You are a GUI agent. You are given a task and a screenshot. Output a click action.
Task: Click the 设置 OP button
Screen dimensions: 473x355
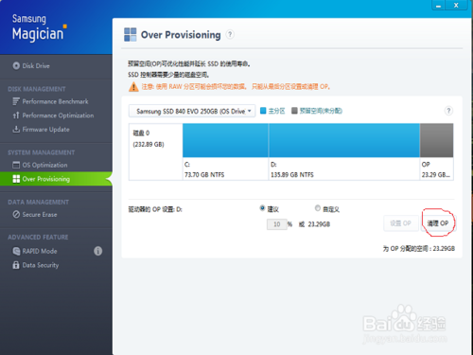(x=401, y=223)
